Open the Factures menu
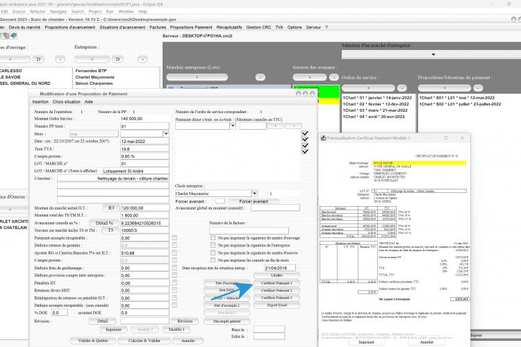Image resolution: width=521 pixels, height=347 pixels. pyautogui.click(x=158, y=27)
